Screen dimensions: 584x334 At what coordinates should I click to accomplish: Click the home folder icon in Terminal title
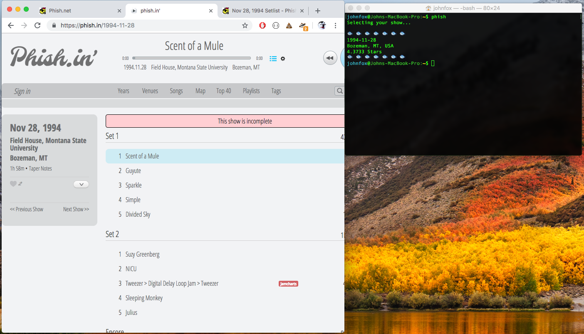pos(428,8)
